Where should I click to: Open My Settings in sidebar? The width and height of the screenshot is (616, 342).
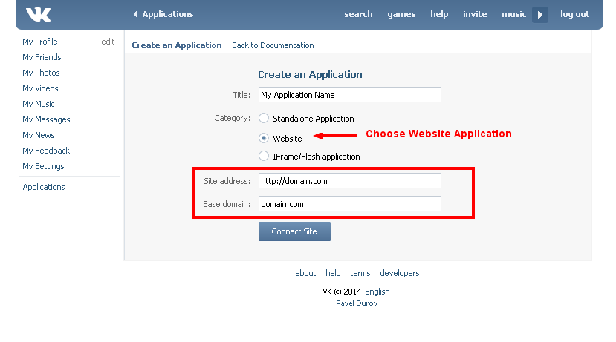pyautogui.click(x=43, y=166)
